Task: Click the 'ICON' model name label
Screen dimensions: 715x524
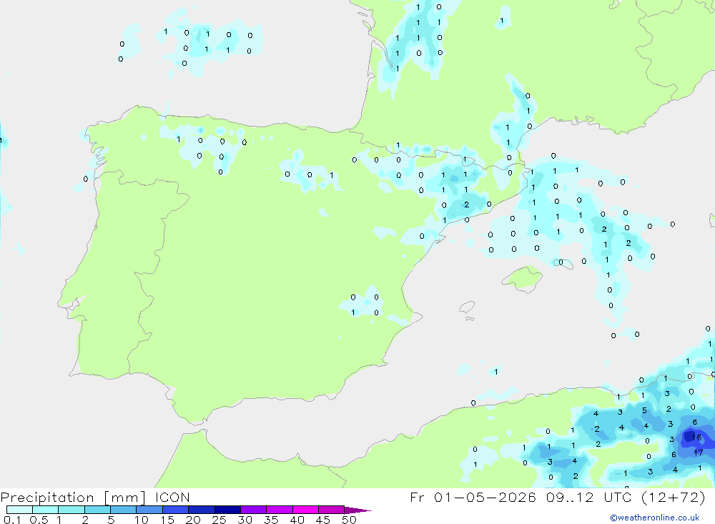Action: point(172,498)
